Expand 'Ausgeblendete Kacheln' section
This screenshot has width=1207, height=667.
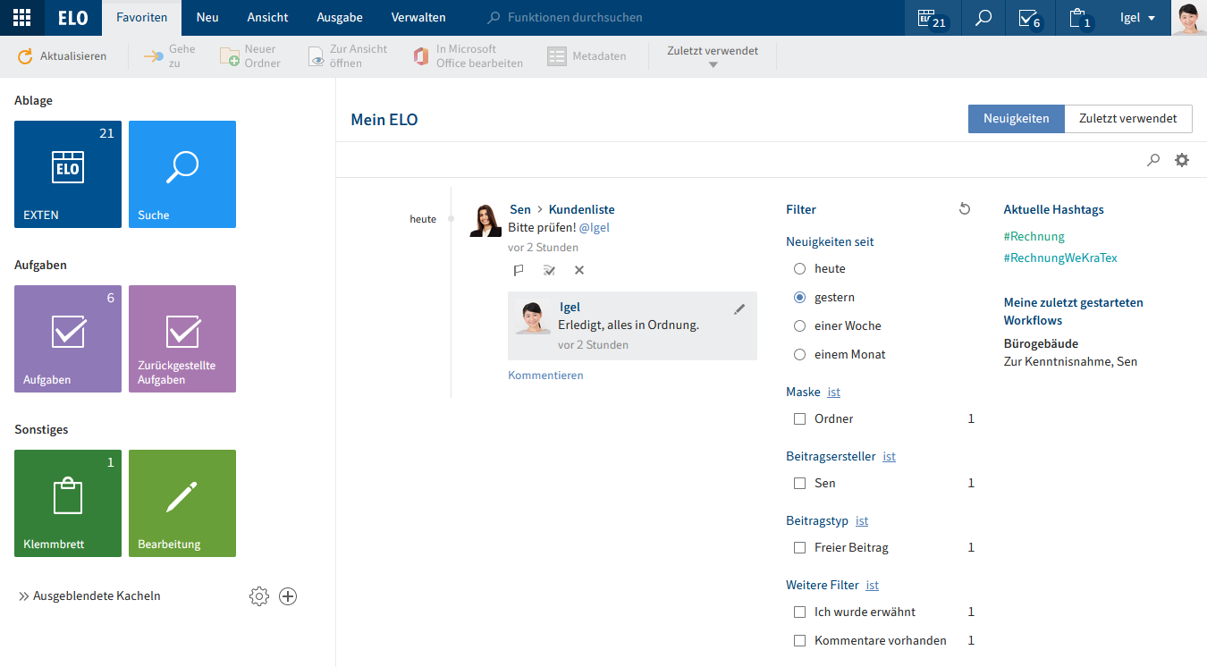[x=89, y=596]
